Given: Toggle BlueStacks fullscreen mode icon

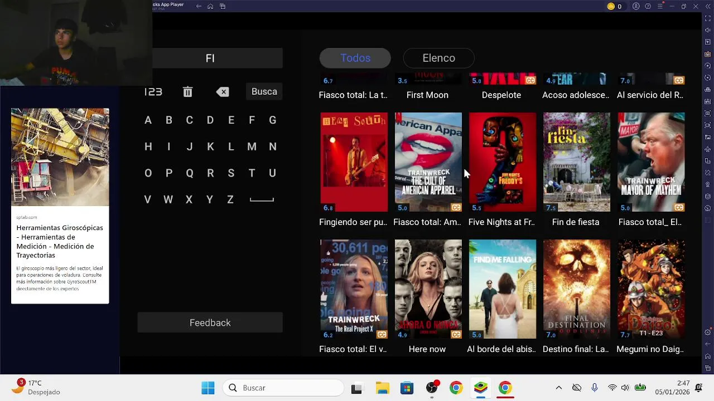Looking at the screenshot, I should coord(708,18).
